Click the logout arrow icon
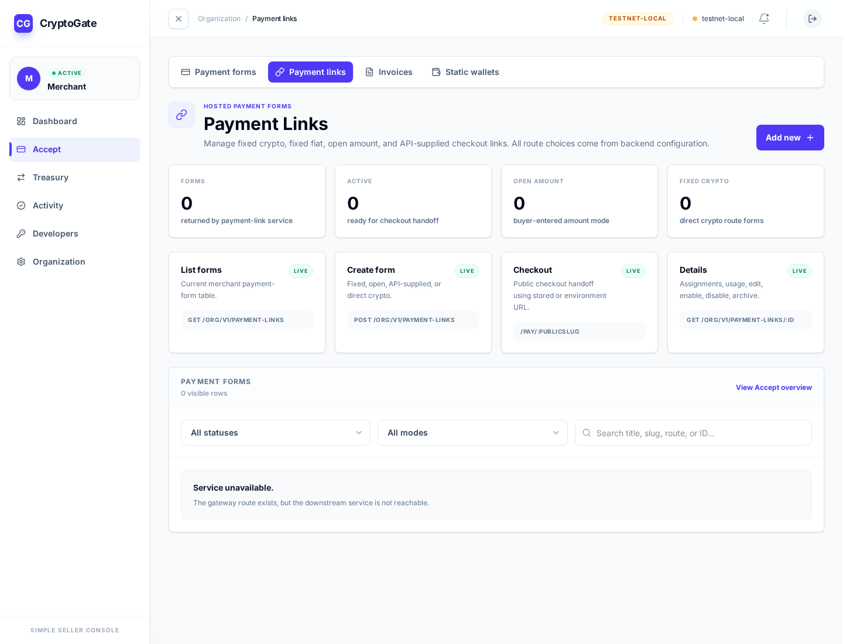Viewport: 843px width, 644px height. pyautogui.click(x=813, y=19)
